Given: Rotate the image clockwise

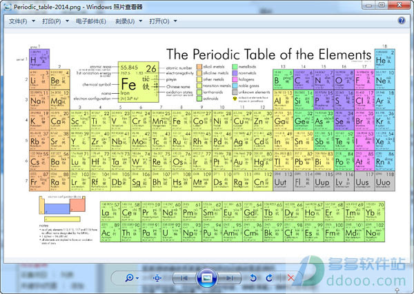Looking at the screenshot, I should [269, 278].
